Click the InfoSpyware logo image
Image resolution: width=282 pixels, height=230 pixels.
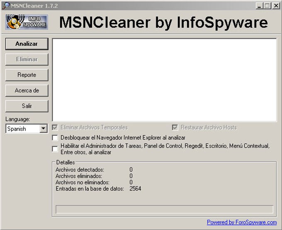27,22
